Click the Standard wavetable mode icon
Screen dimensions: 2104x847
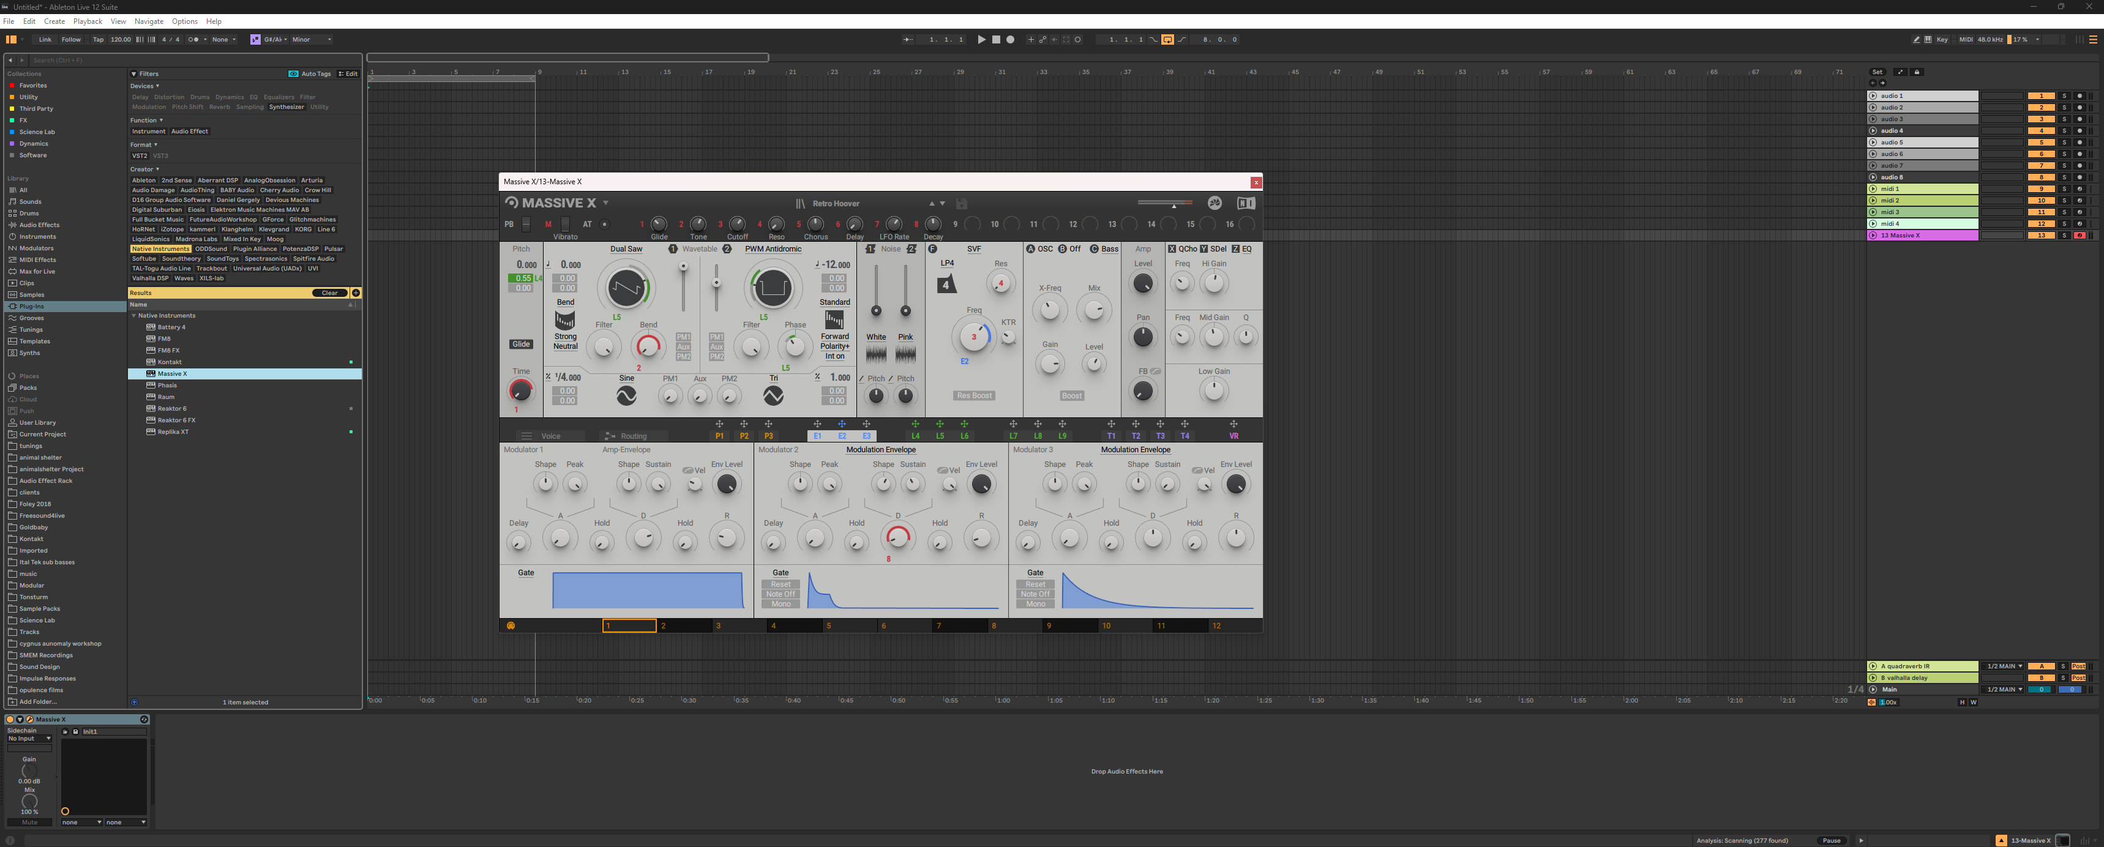(x=835, y=319)
